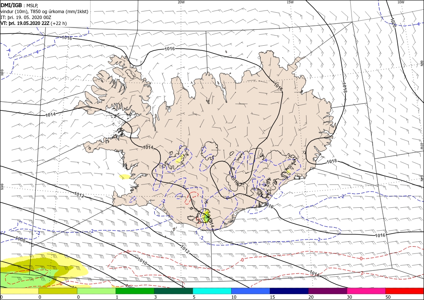Pick the bright blue legend swatch
The width and height of the screenshot is (424, 300).
click(251, 291)
